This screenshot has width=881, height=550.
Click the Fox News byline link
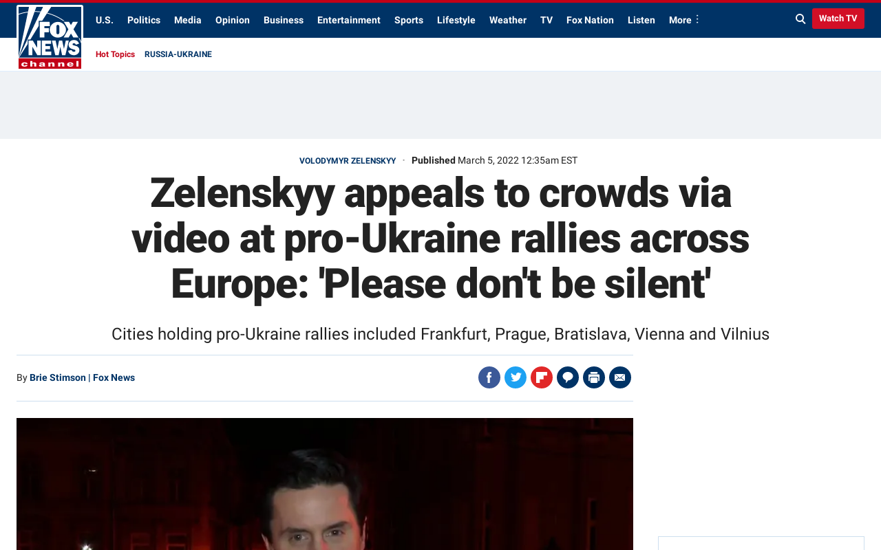[x=114, y=377]
